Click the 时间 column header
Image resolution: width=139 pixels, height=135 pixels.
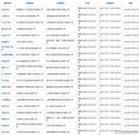tap(130, 3)
